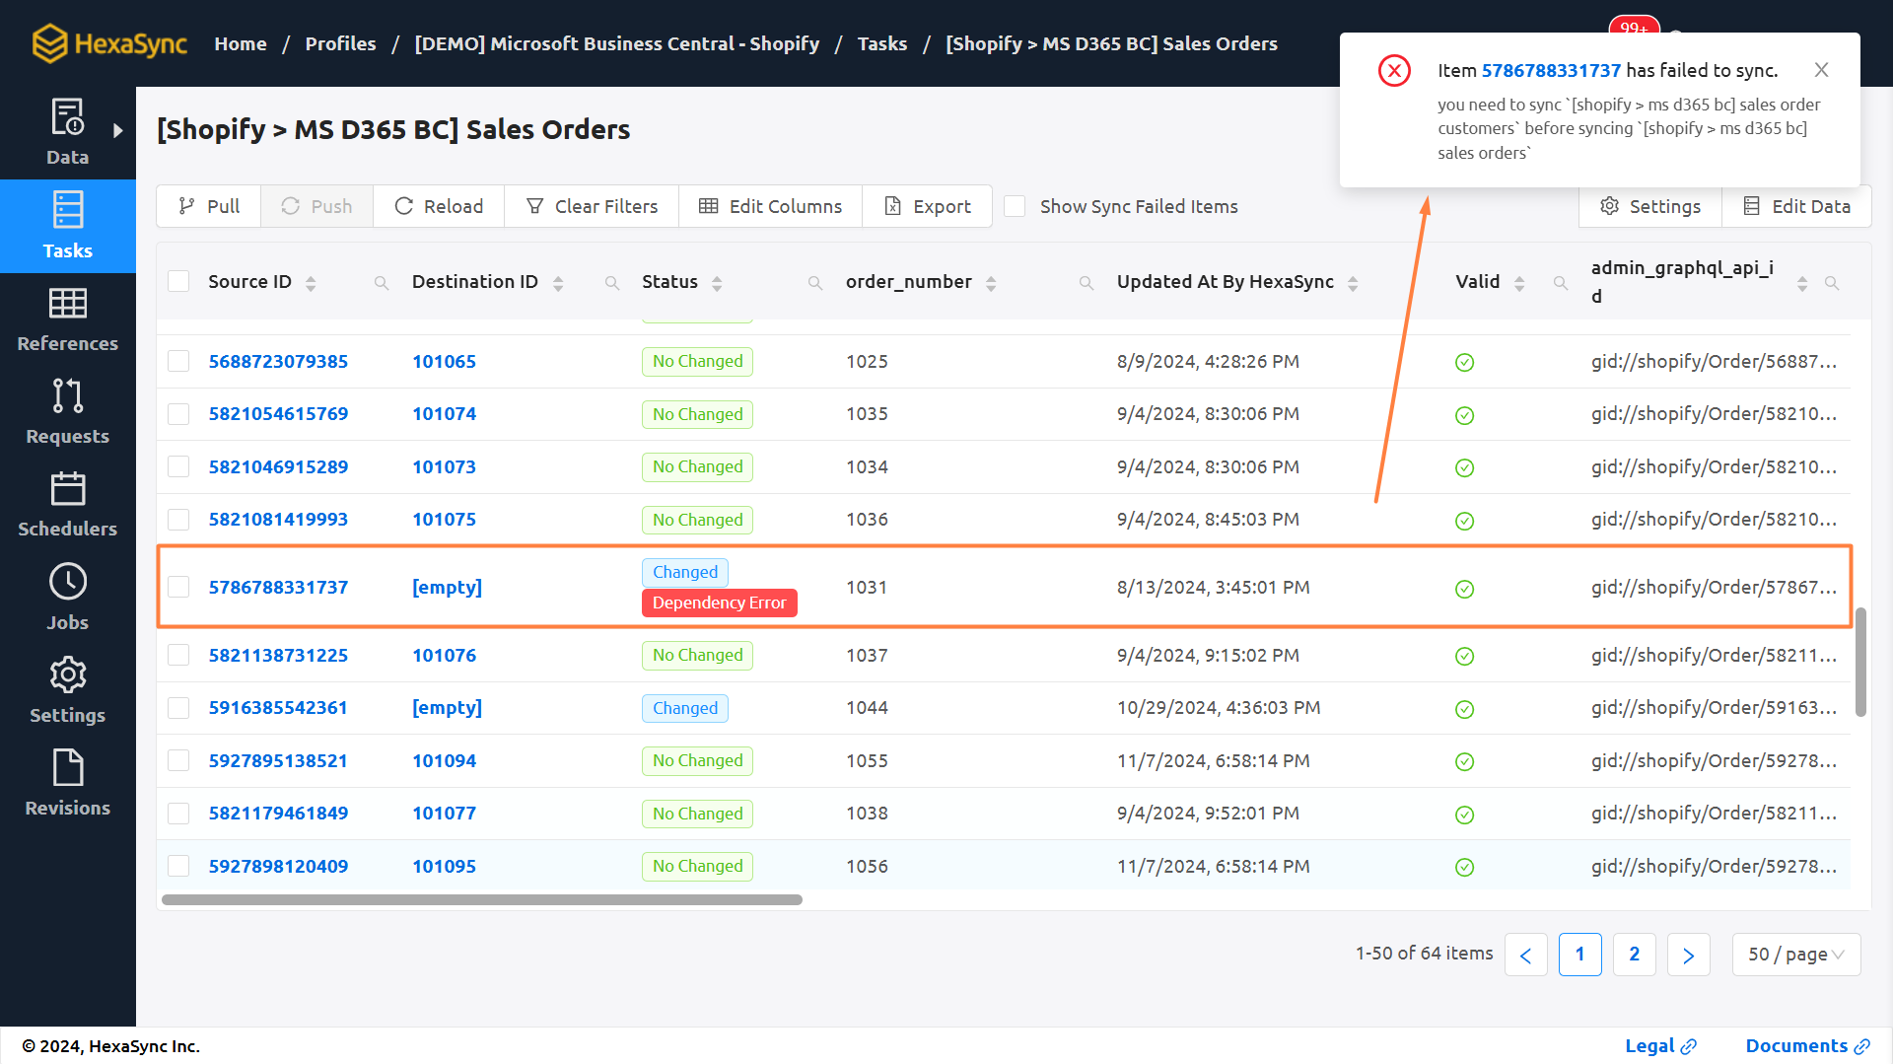Click the Export button
This screenshot has height=1064, width=1893.
pos(928,206)
